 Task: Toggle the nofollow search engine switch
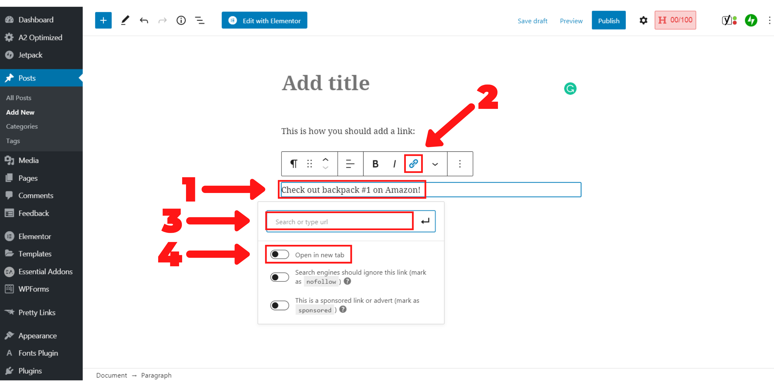pyautogui.click(x=278, y=277)
